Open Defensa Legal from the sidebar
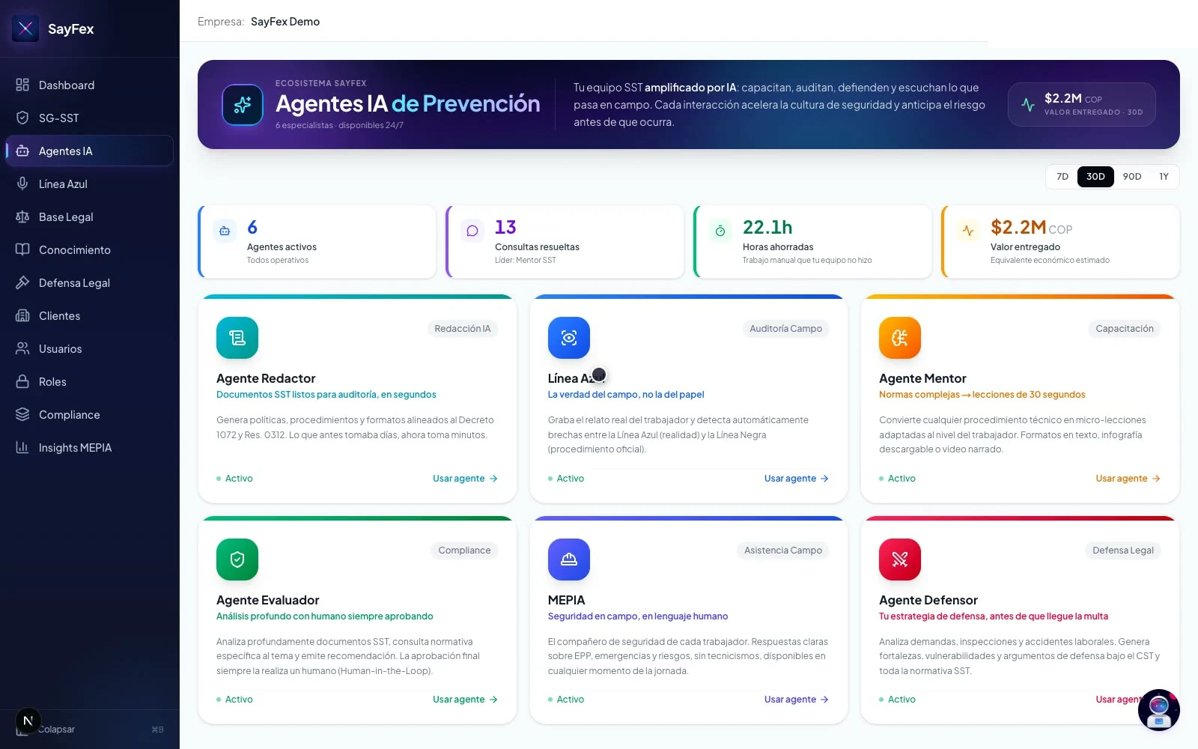 click(90, 283)
